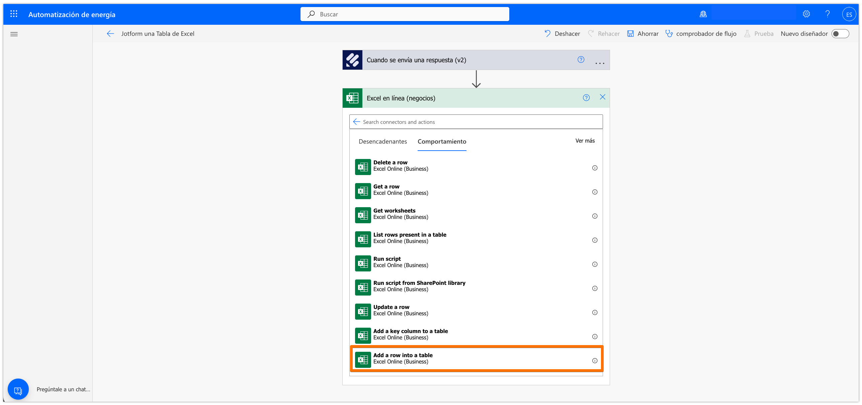Toggle the Nuevo diseñador switch

click(x=840, y=34)
